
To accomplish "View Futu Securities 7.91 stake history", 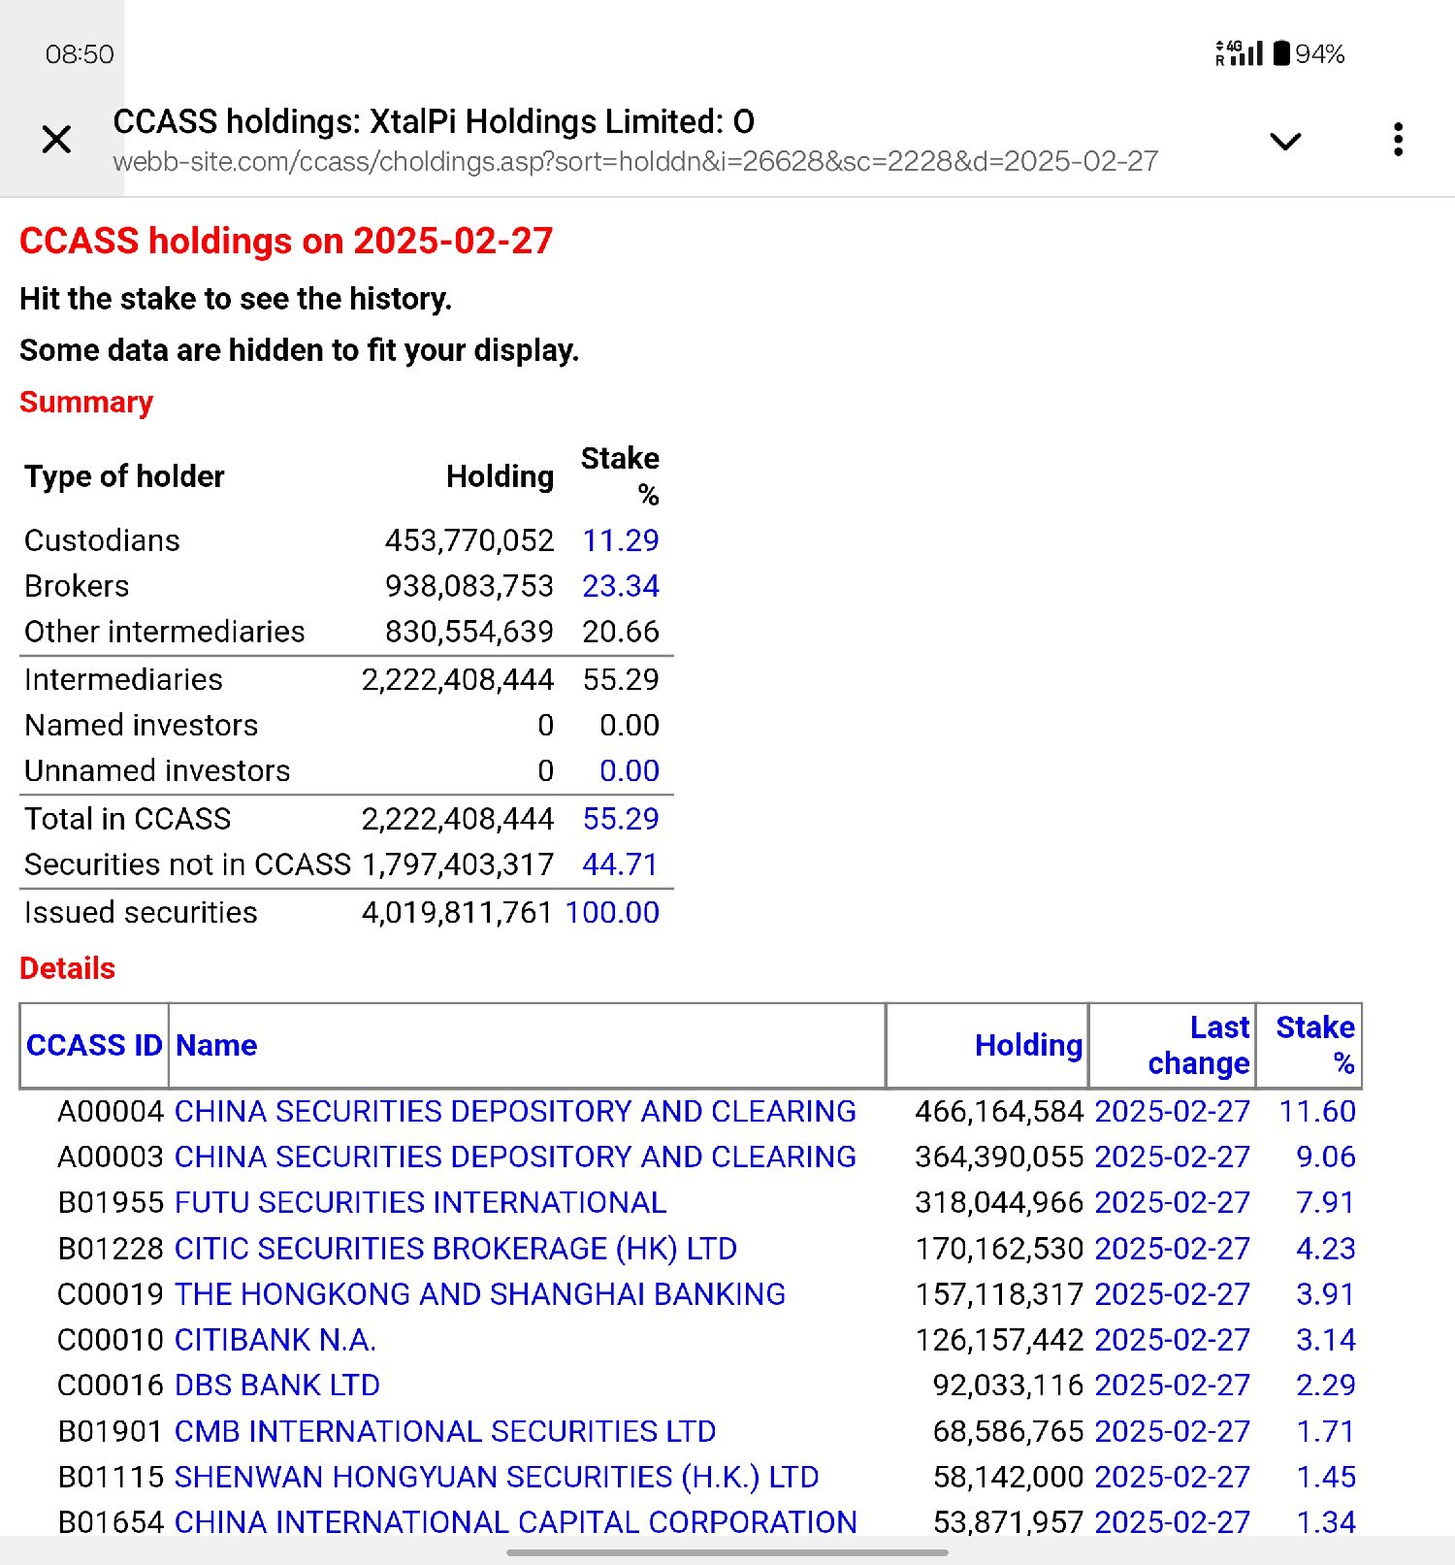I will coord(1326,1202).
